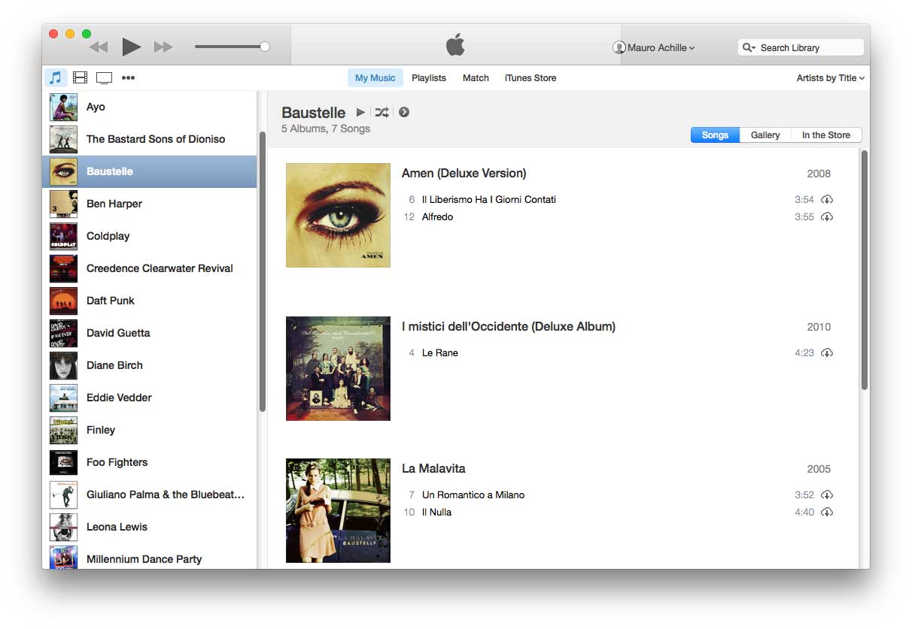912x629 pixels.
Task: Click La Malavita album title
Action: [x=433, y=469]
